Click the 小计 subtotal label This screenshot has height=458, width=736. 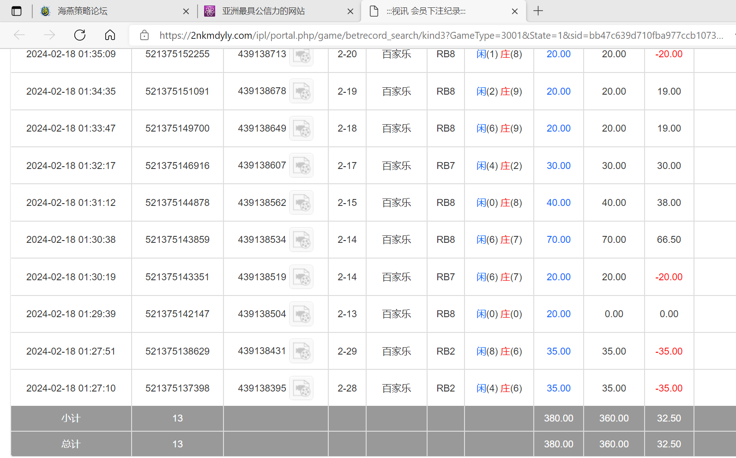click(x=71, y=418)
